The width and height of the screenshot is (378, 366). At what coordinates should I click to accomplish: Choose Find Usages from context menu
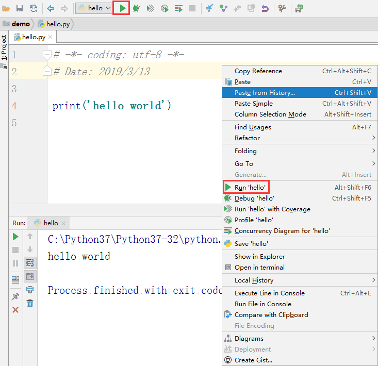pos(300,127)
